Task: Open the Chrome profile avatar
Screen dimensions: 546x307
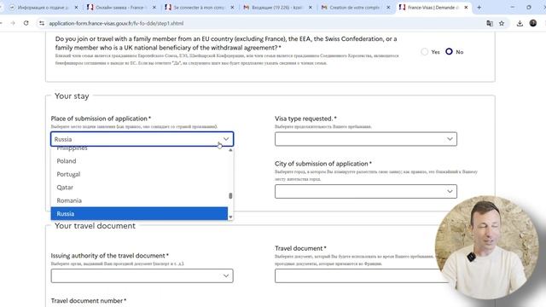Action: [x=532, y=23]
